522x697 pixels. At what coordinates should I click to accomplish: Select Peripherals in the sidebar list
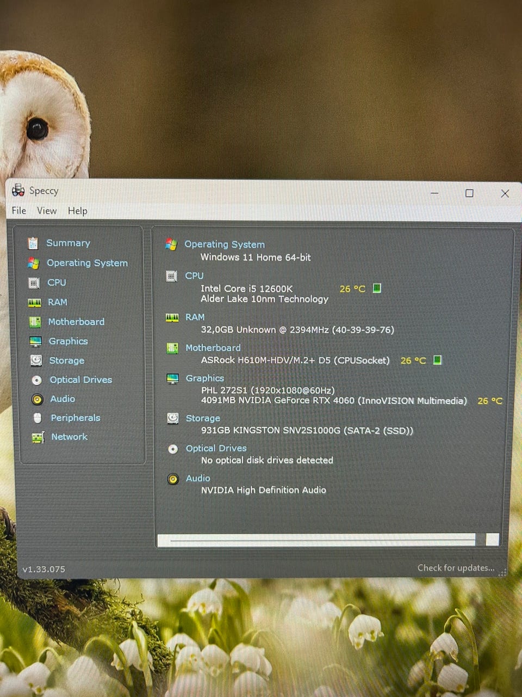(x=76, y=418)
